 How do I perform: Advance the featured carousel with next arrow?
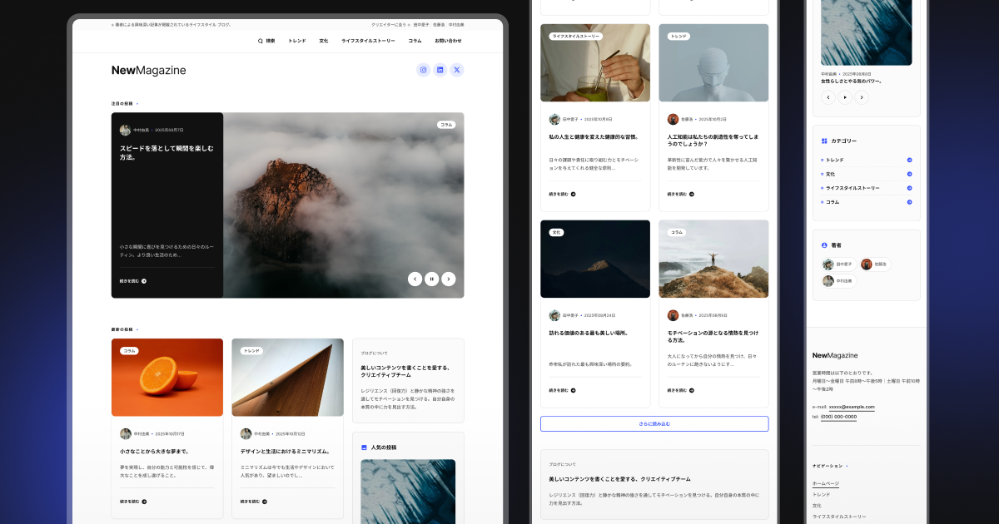[449, 279]
